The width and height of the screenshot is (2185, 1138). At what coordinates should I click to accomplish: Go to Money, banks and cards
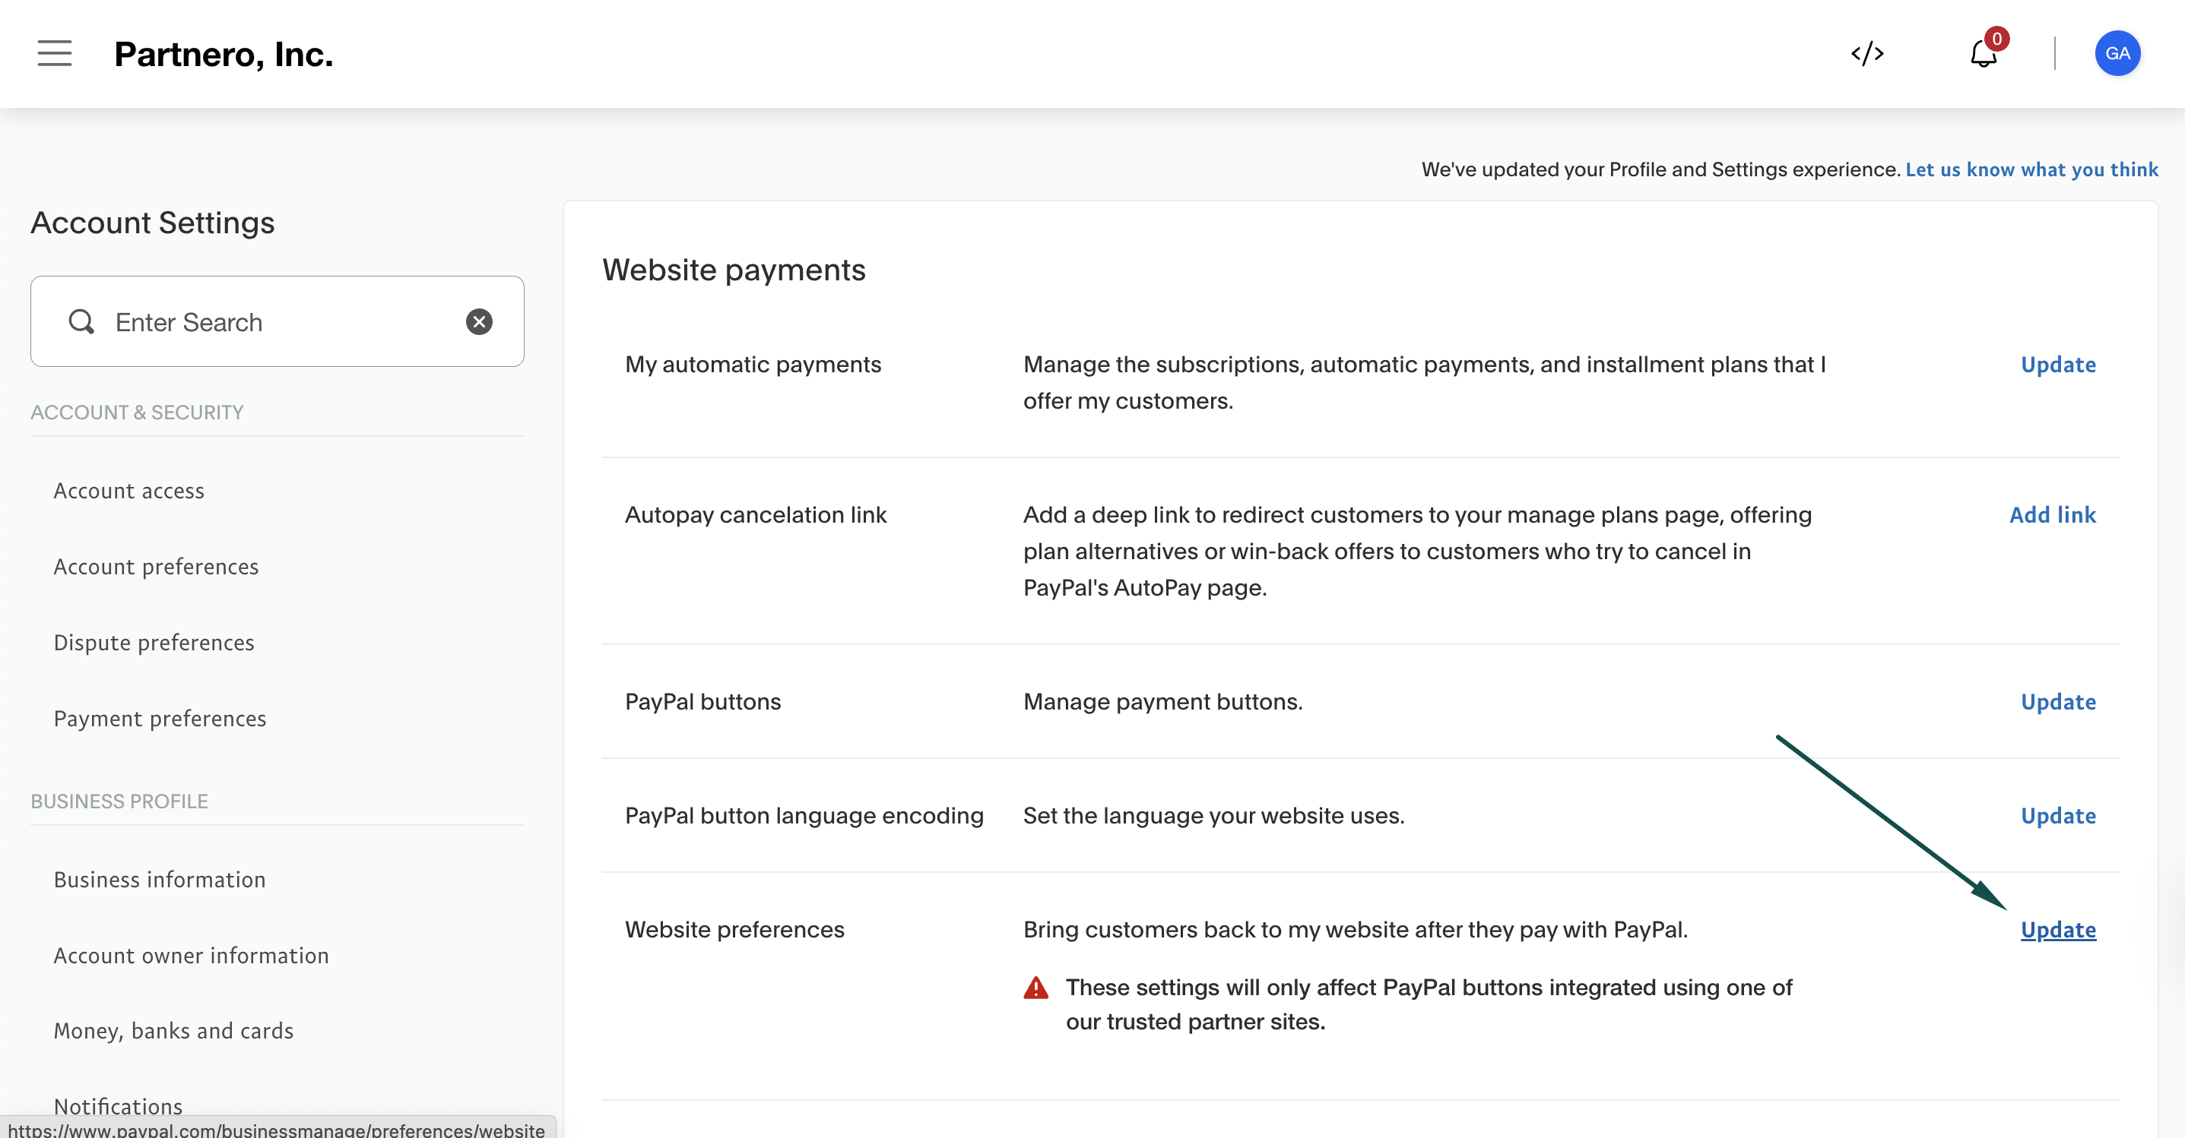tap(173, 1031)
